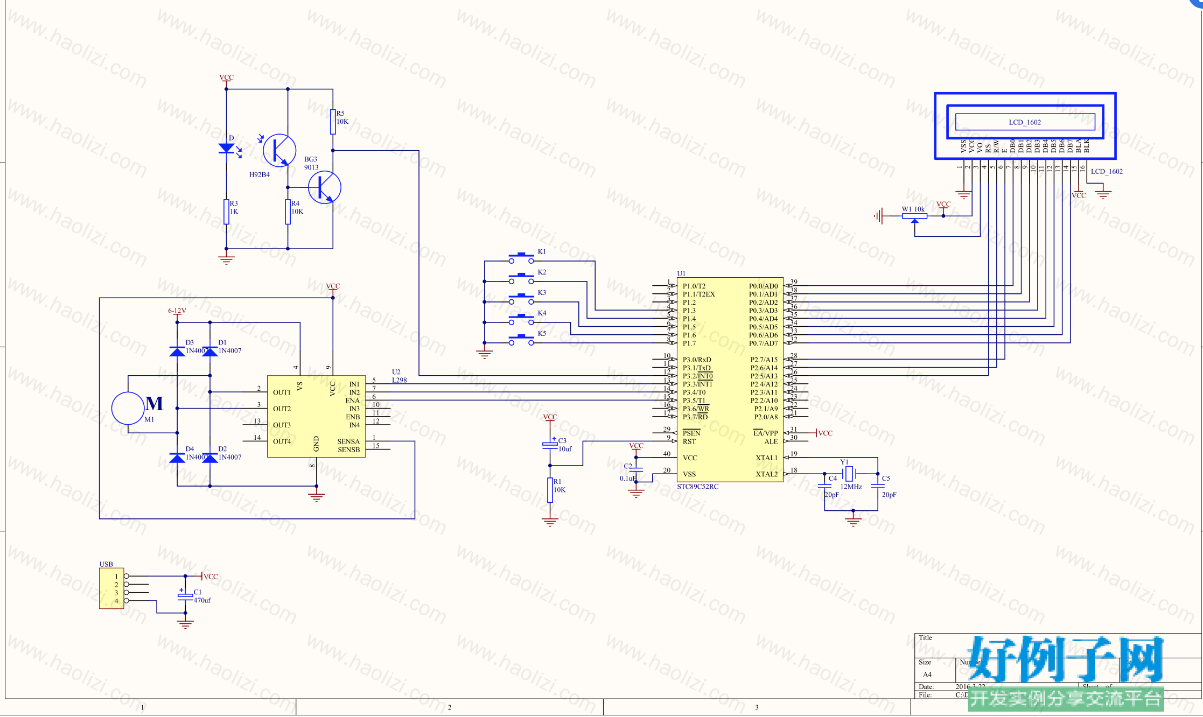
Task: Select the P1.0/T2 pin label
Action: point(694,286)
